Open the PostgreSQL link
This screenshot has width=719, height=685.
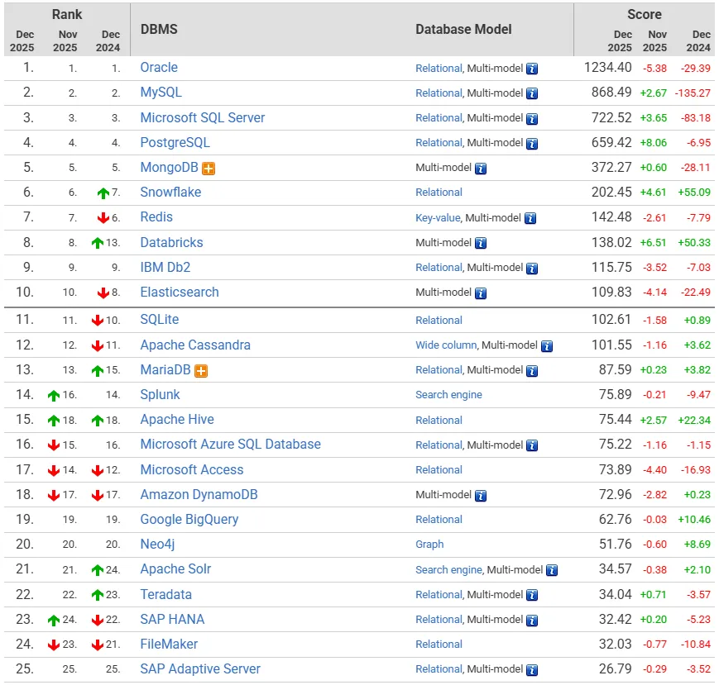point(175,142)
